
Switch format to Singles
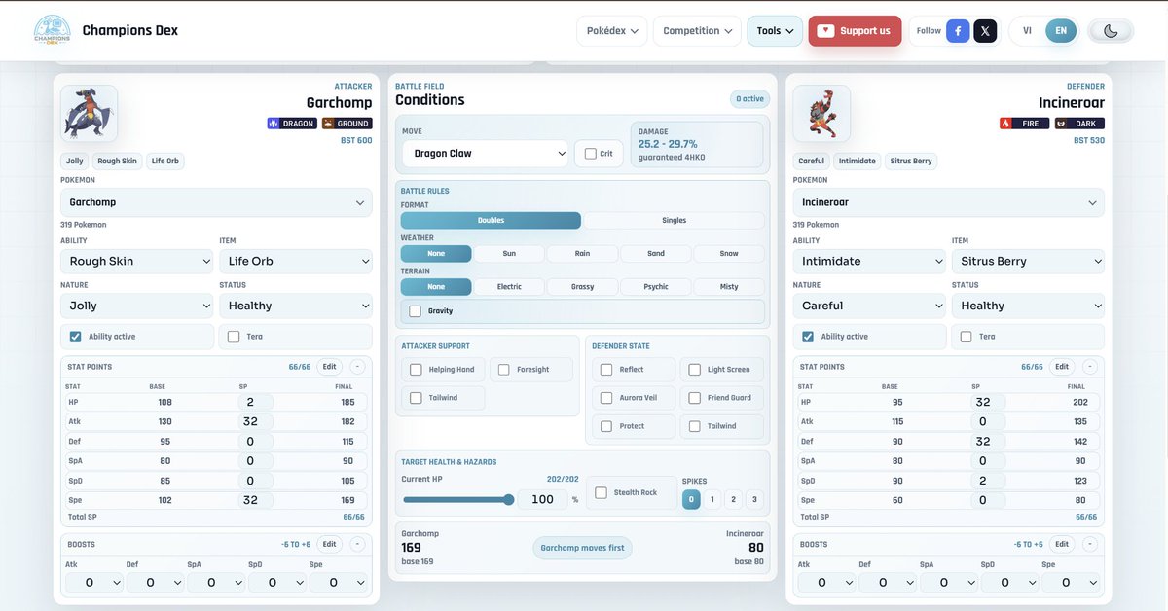click(x=675, y=221)
